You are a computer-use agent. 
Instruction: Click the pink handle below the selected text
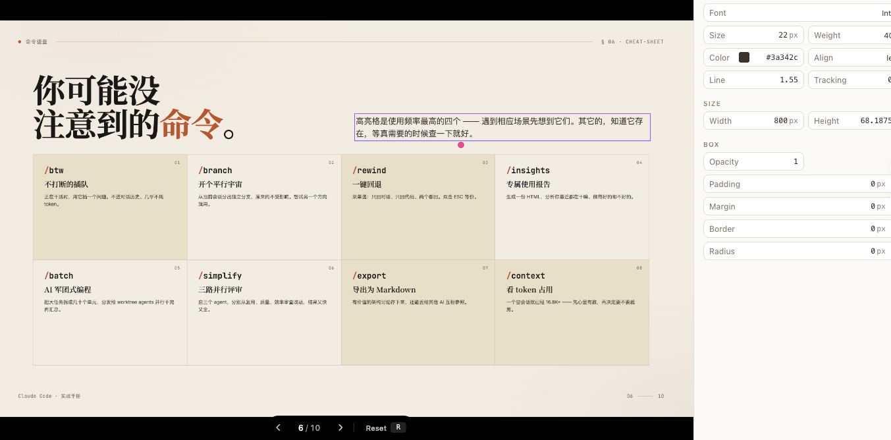tap(461, 145)
